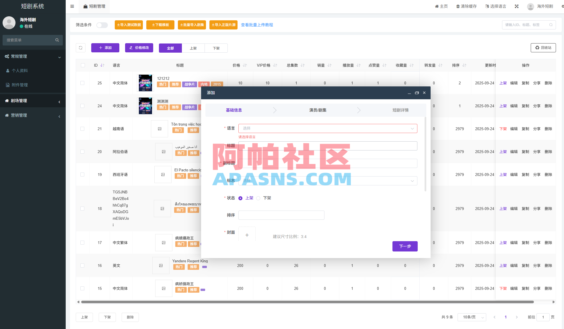Click the plus area to upload a cover
This screenshot has width=564, height=329.
247,235
